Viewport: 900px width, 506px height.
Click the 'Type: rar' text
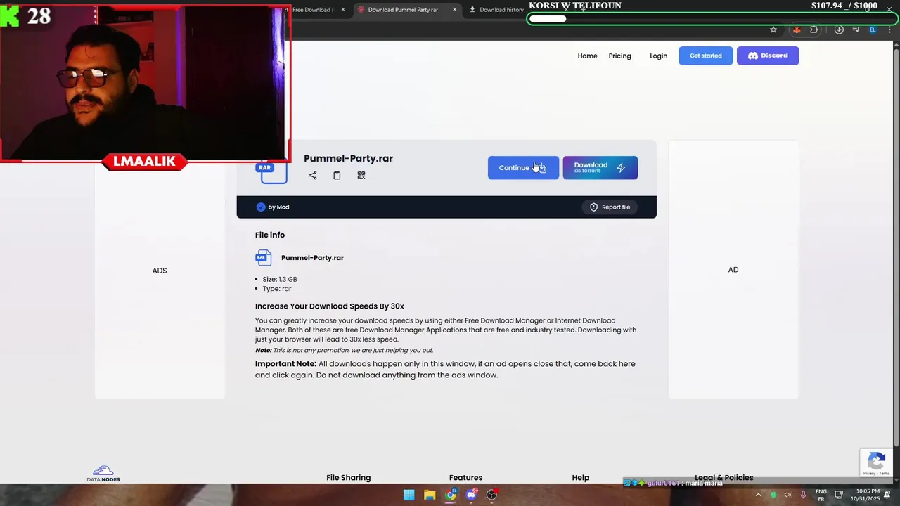click(277, 289)
